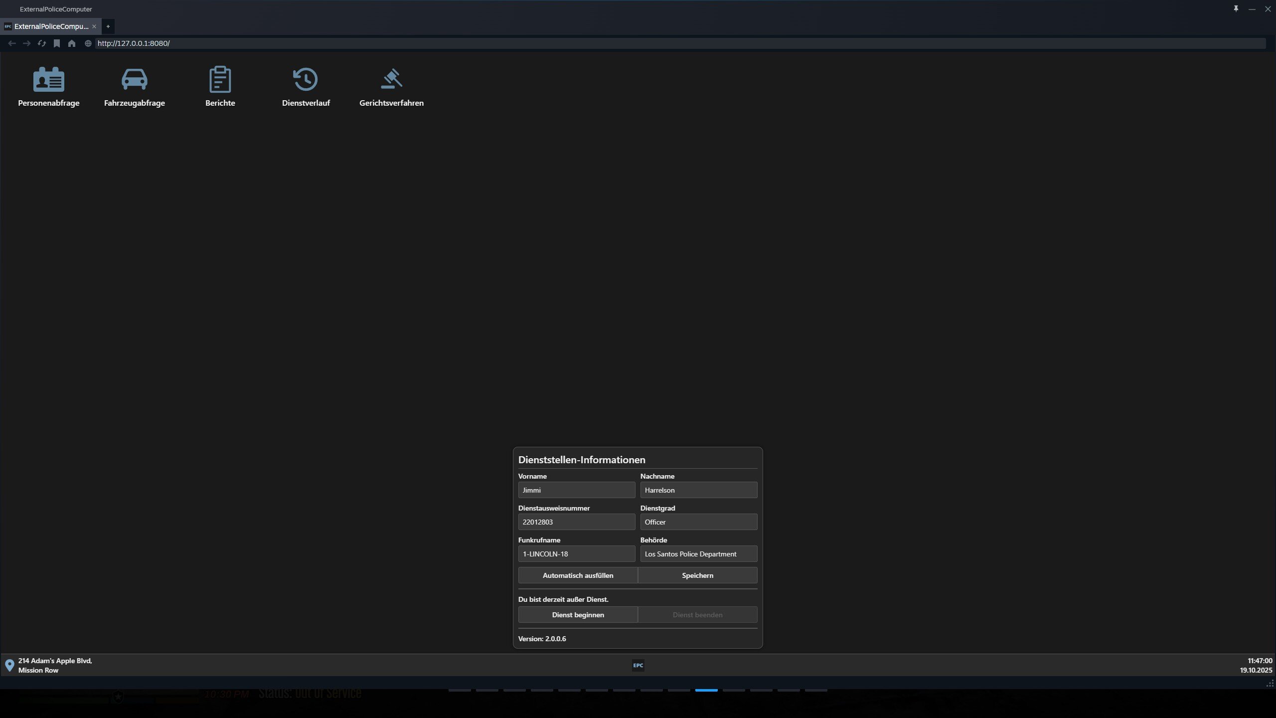Click the browser home icon
The image size is (1276, 718).
(72, 43)
